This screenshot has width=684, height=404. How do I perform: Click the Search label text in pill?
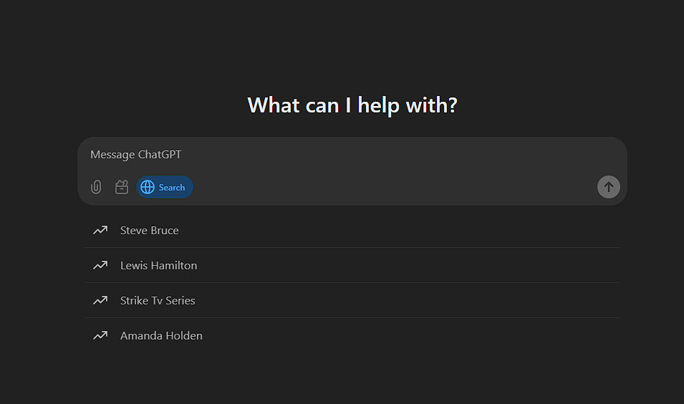pos(172,188)
